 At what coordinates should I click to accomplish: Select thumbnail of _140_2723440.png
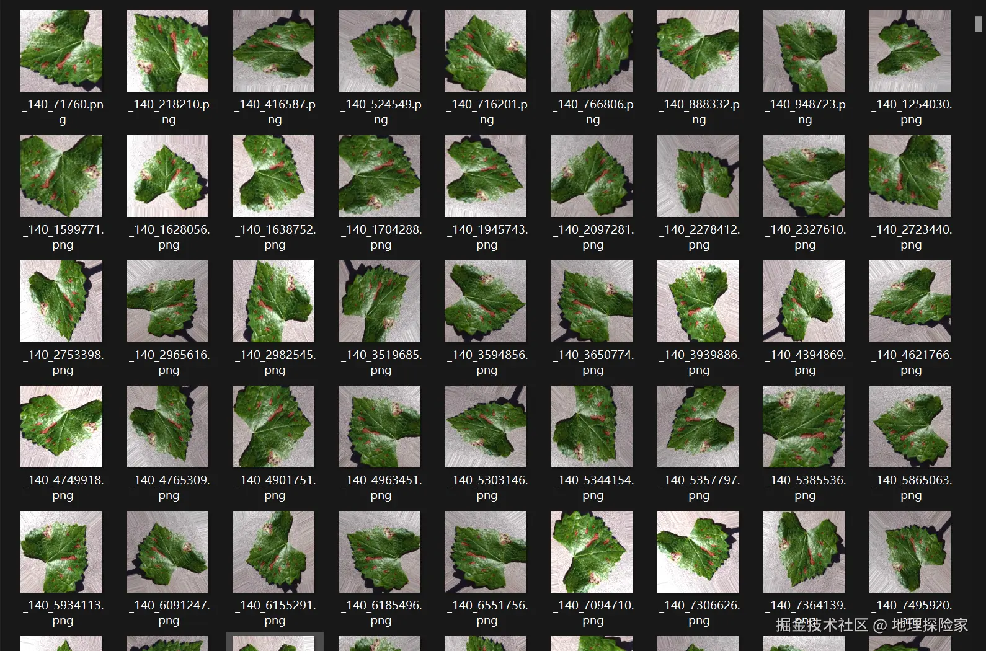[x=910, y=176]
